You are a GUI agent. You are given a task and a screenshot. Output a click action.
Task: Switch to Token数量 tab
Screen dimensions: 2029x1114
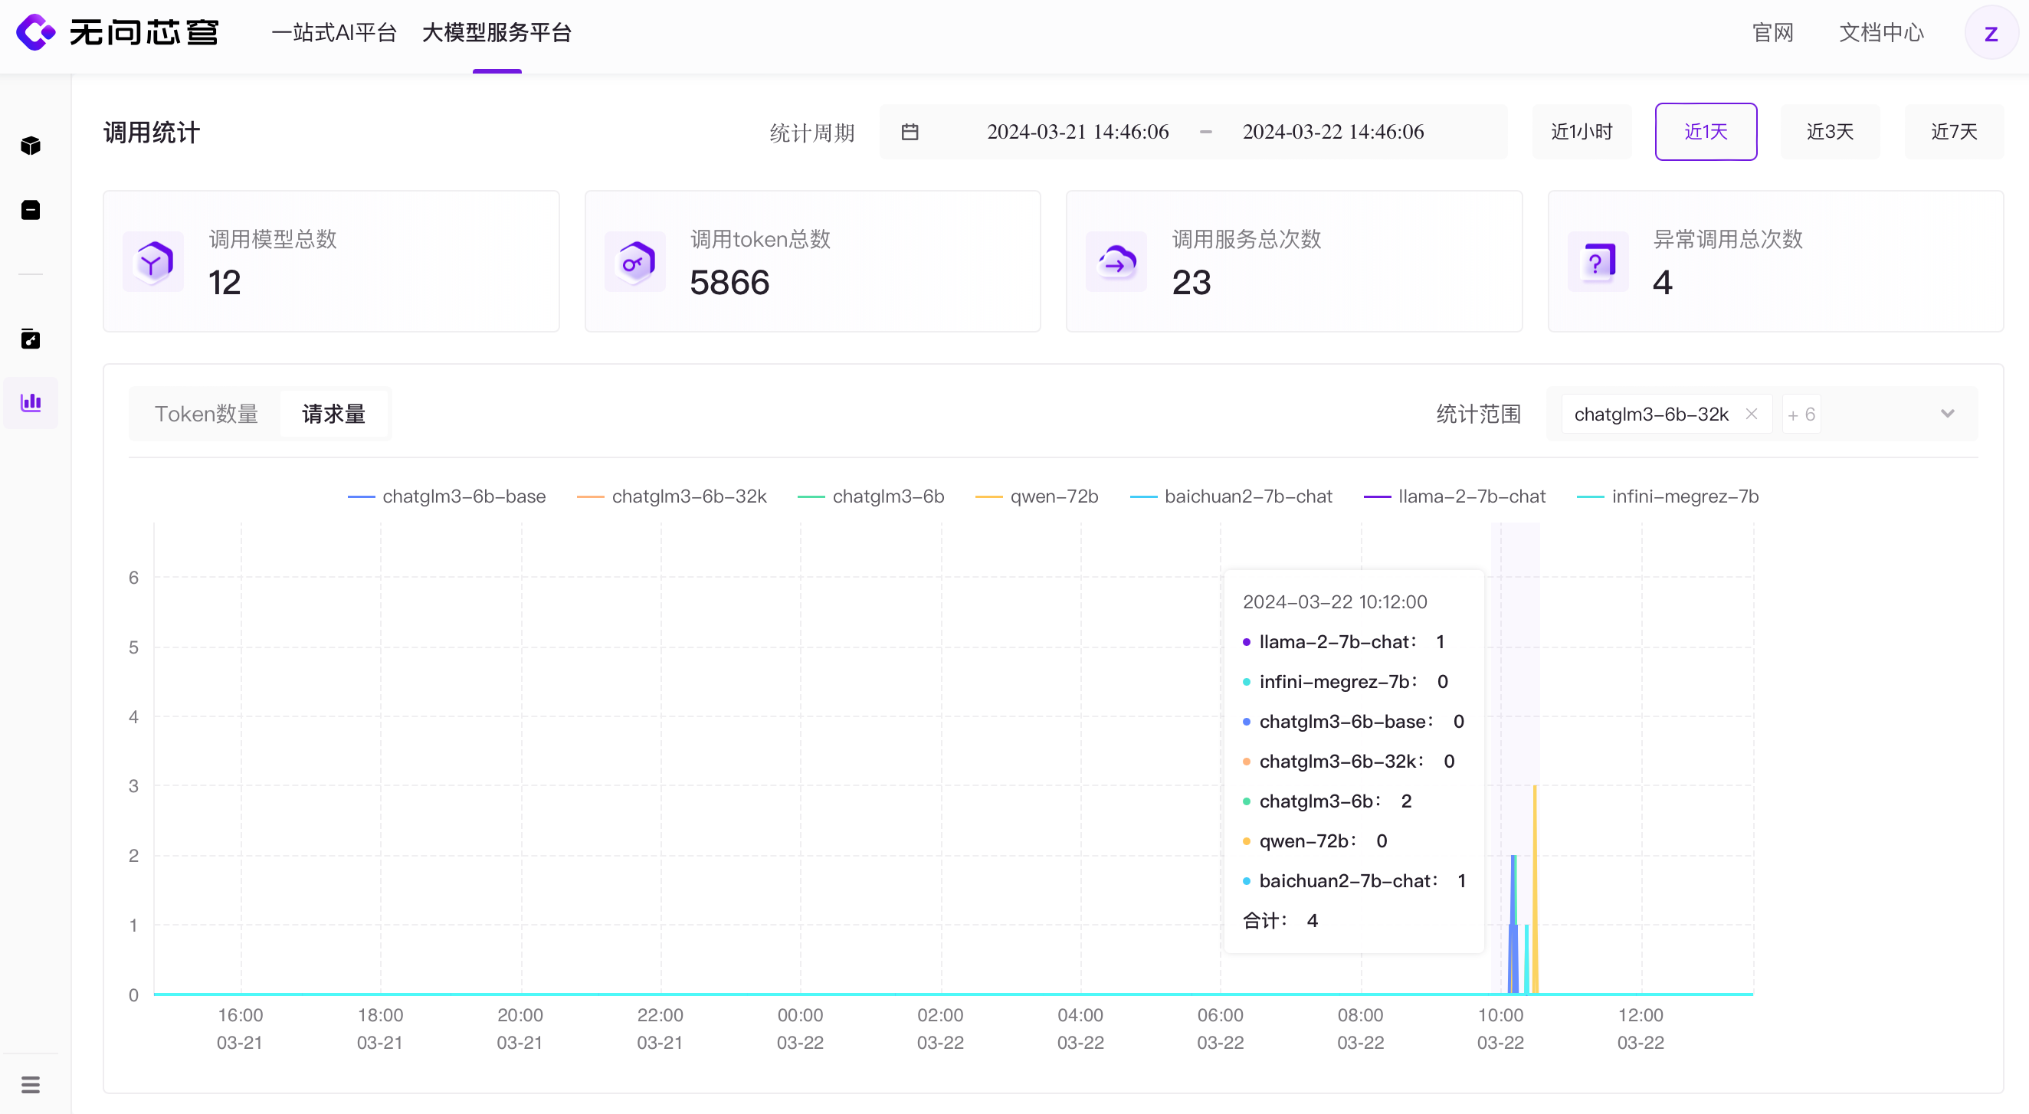pos(206,414)
